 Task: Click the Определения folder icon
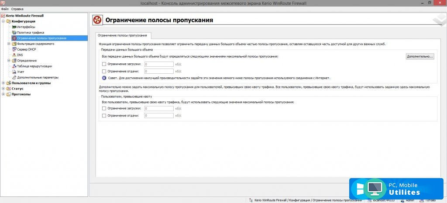pyautogui.click(x=14, y=60)
